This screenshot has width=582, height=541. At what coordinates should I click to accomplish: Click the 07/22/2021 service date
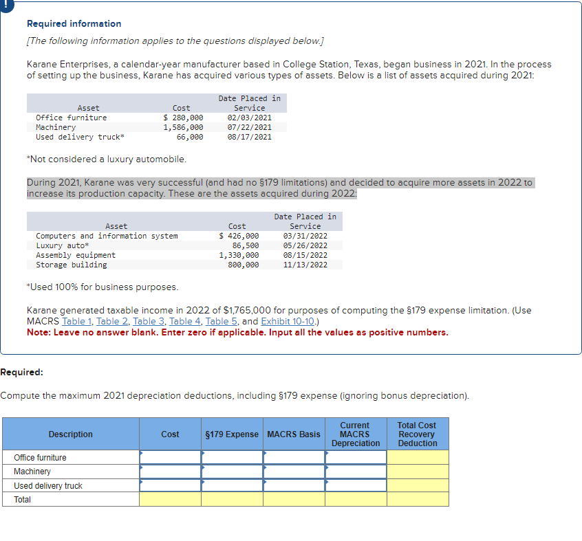pos(250,127)
